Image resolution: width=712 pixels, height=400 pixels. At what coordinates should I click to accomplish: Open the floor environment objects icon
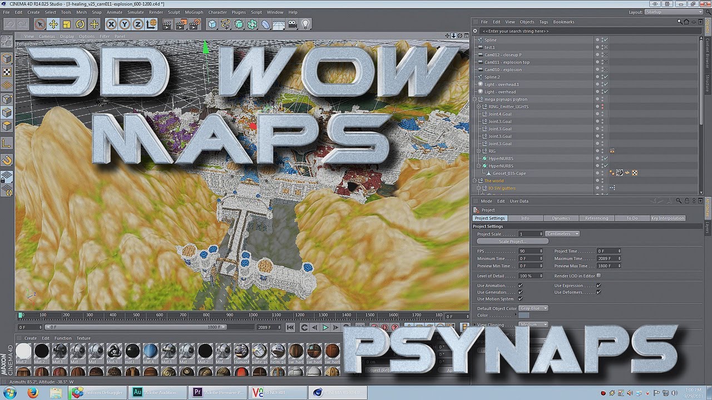tap(279, 24)
